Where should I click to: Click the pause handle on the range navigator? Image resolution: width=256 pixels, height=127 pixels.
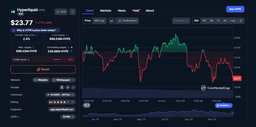pyautogui.click(x=232, y=113)
